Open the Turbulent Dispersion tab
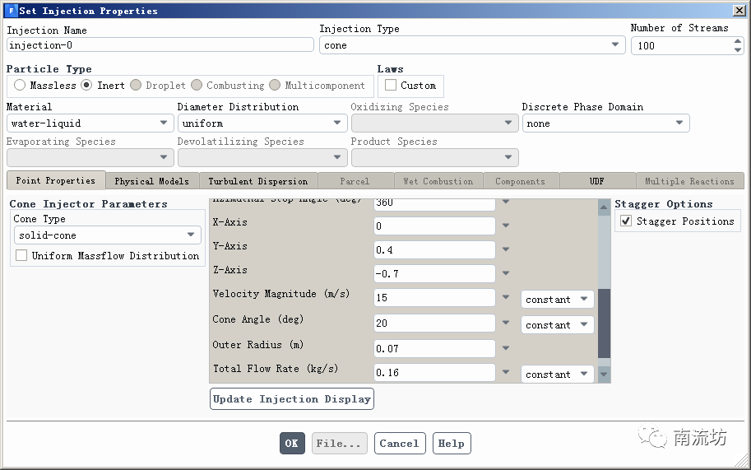The image size is (751, 470). pyautogui.click(x=257, y=181)
